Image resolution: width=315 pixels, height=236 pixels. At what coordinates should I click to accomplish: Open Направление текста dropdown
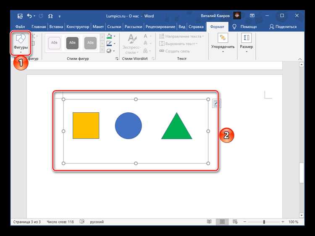(x=181, y=36)
